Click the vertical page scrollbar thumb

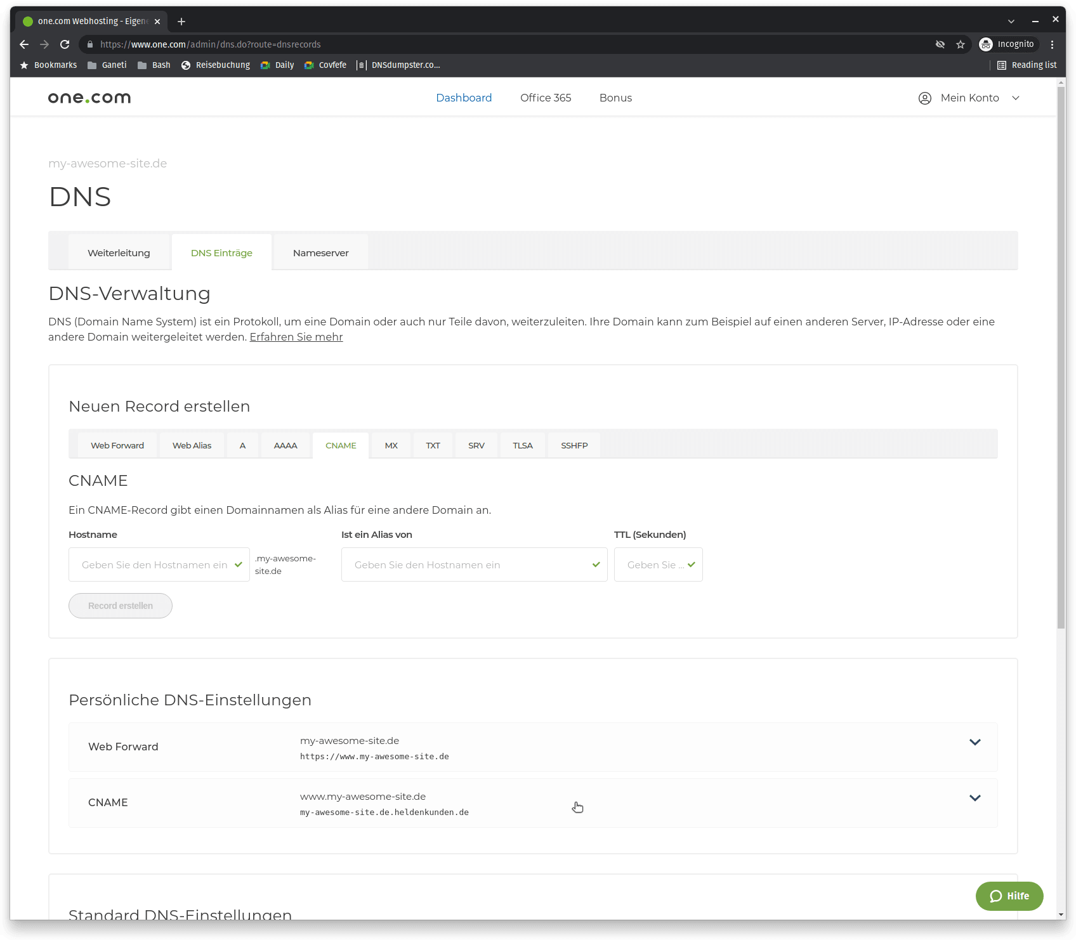(x=1061, y=358)
